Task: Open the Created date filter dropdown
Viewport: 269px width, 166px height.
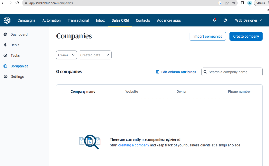Action: (95, 55)
